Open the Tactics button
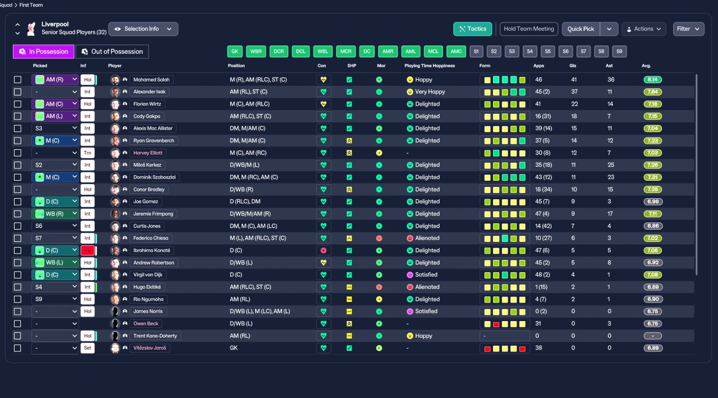 (x=472, y=29)
